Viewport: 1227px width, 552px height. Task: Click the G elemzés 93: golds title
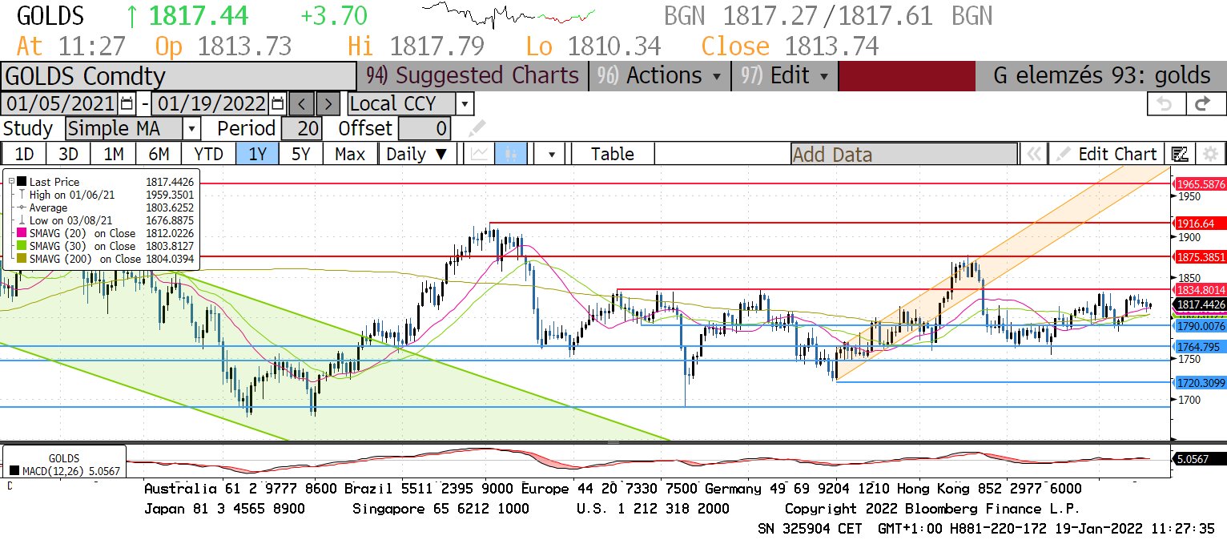1101,76
